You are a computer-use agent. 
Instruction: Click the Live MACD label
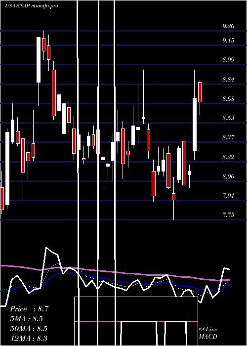pos(208,333)
